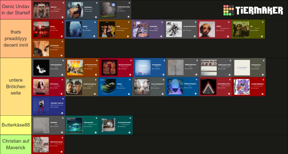This screenshot has height=154, width=288.
Task: Click Spotify logo on Drachenfrucht card
Action: (x=263, y=60)
